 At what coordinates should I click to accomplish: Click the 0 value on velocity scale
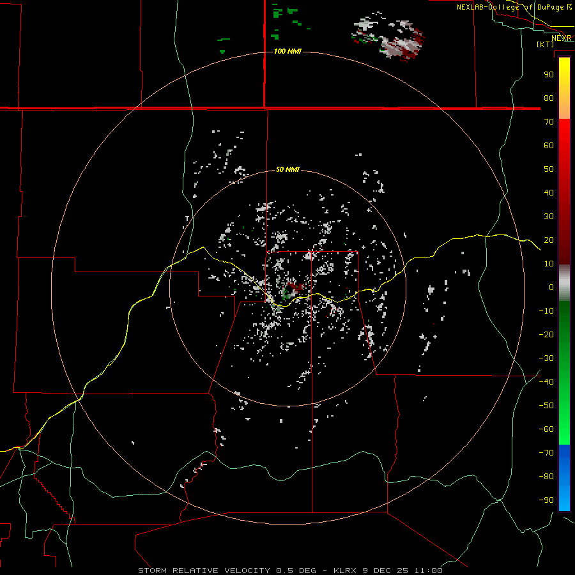551,287
